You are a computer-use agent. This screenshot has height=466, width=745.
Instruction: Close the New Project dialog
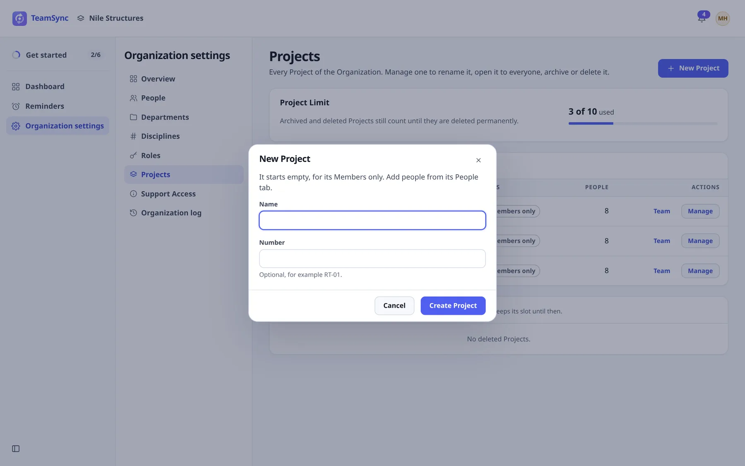[x=478, y=160]
